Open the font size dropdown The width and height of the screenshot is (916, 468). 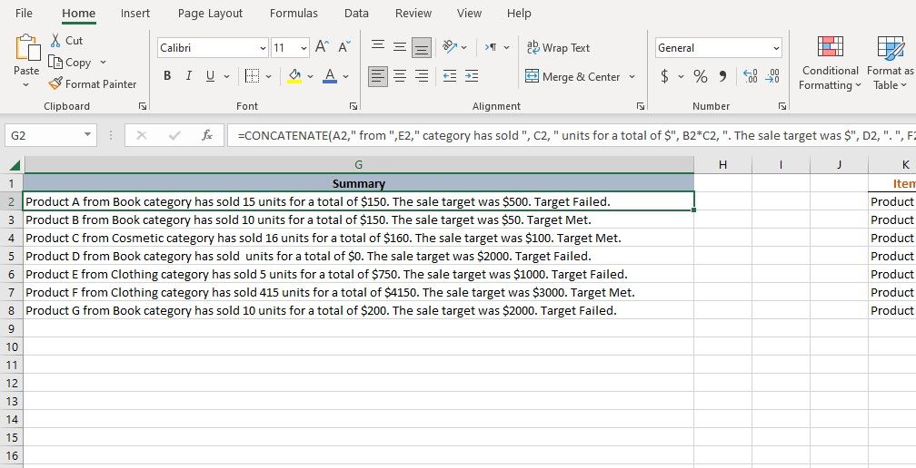[x=304, y=48]
